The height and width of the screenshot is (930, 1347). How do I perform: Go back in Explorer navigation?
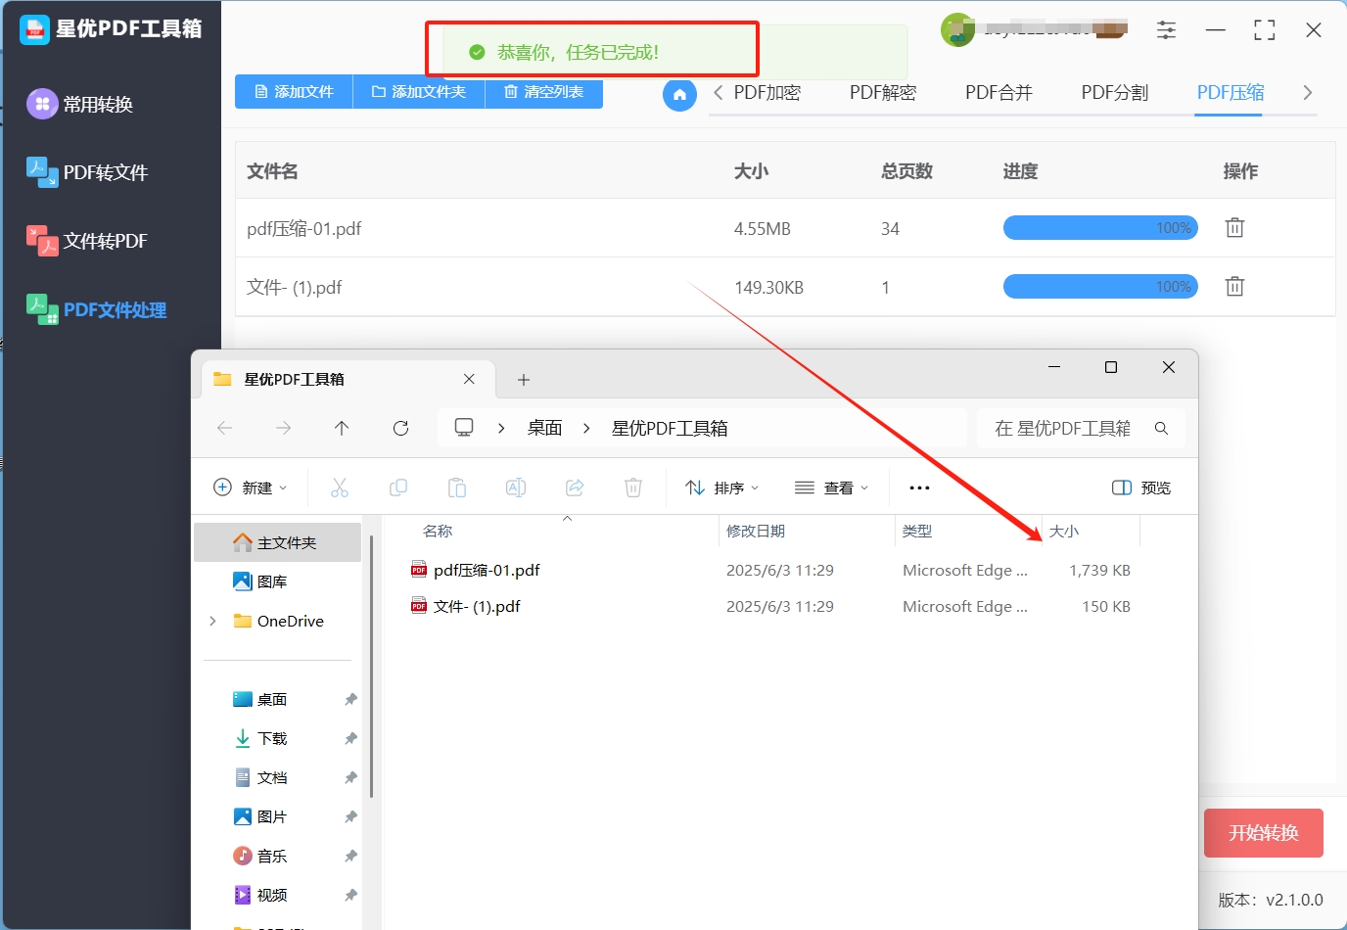pyautogui.click(x=224, y=428)
